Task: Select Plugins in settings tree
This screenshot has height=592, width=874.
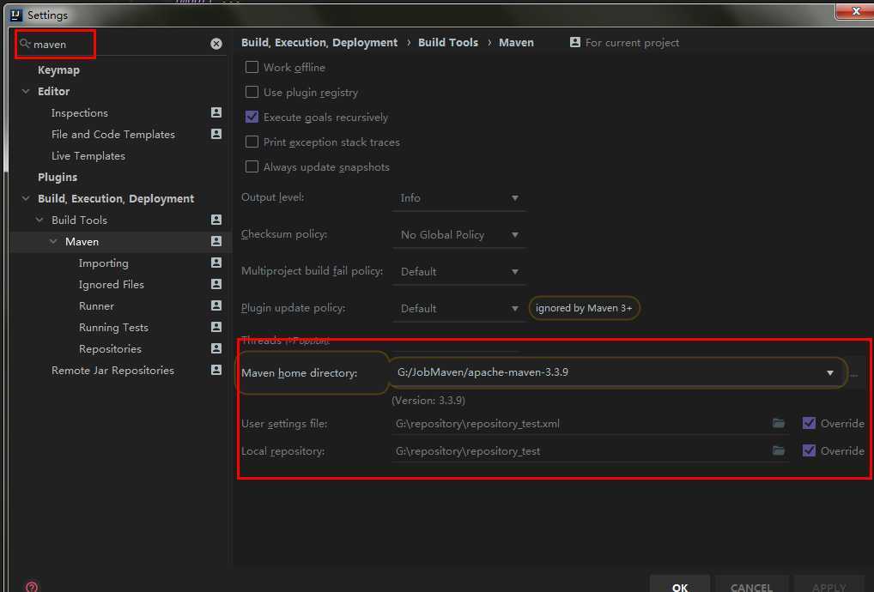Action: point(58,177)
